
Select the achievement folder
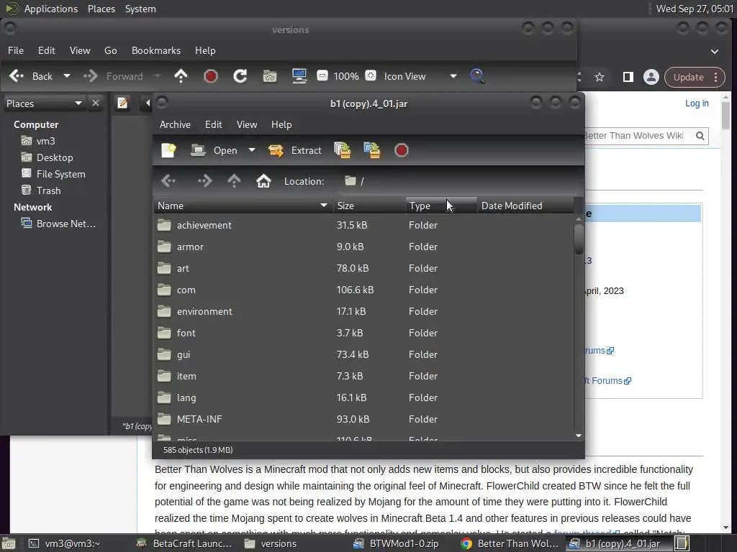pos(363,225)
